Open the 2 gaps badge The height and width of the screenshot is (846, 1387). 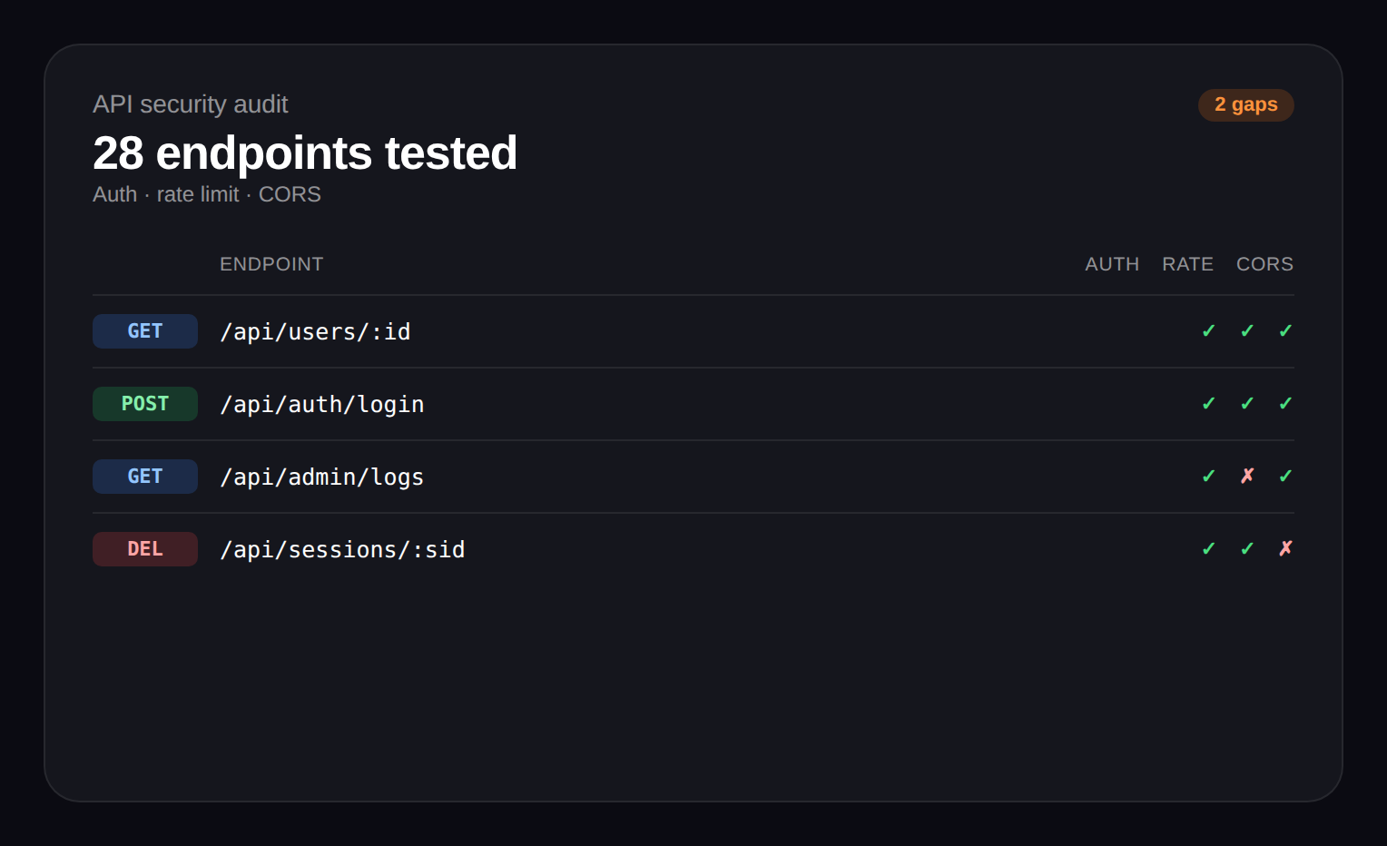tap(1245, 105)
